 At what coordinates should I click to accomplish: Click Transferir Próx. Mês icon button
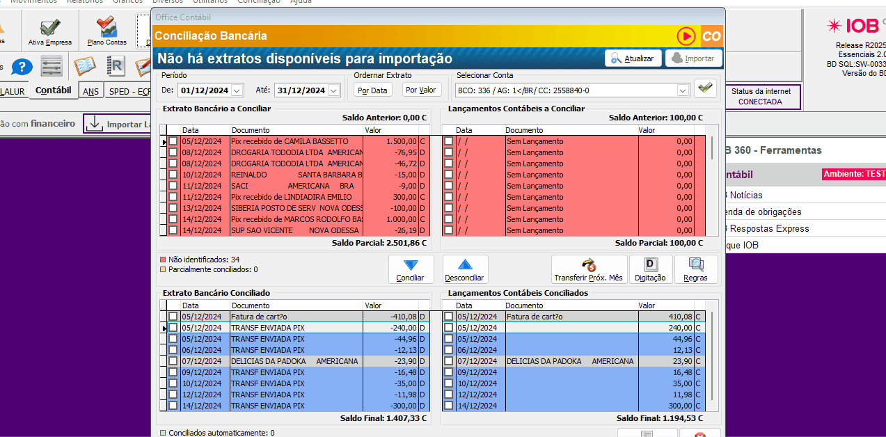[x=589, y=269]
